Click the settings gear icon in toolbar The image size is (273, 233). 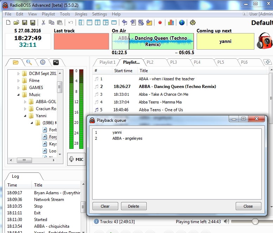[192, 23]
